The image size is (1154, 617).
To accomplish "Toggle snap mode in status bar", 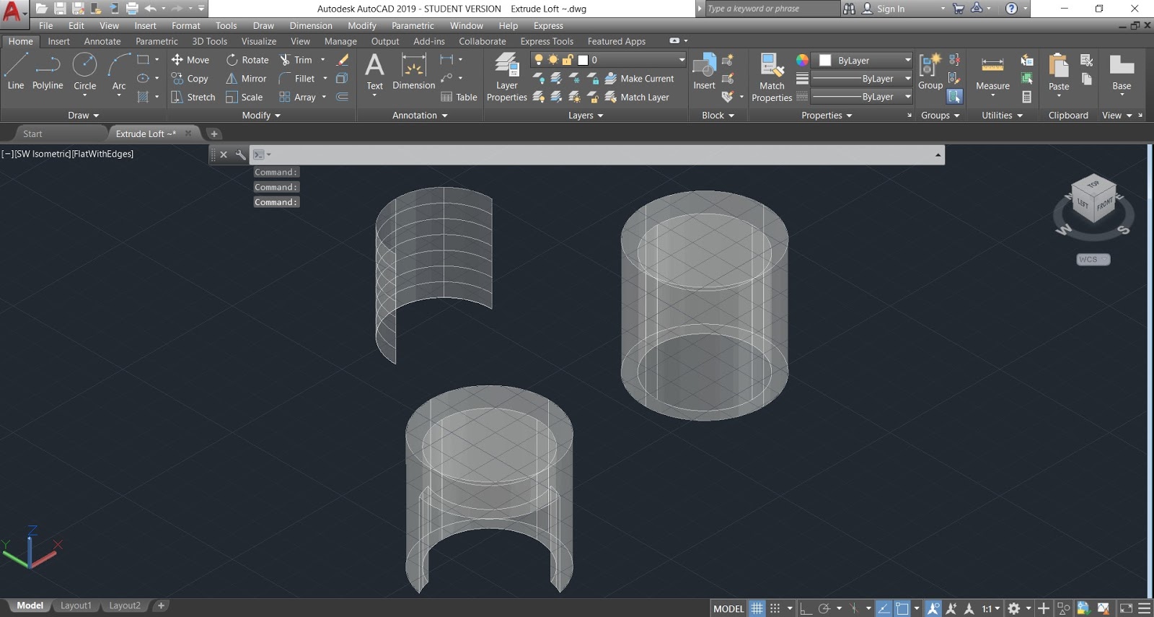I will click(775, 608).
